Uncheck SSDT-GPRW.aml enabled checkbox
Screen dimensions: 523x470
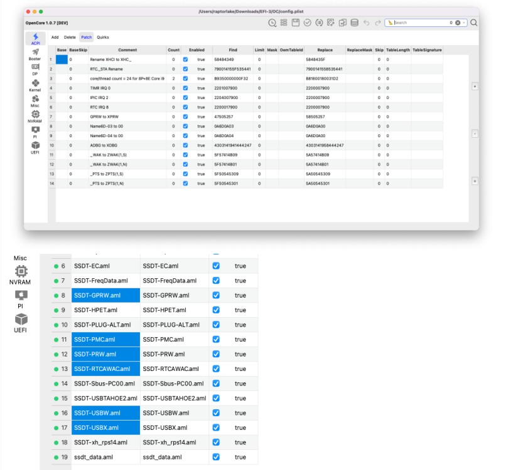(x=216, y=295)
